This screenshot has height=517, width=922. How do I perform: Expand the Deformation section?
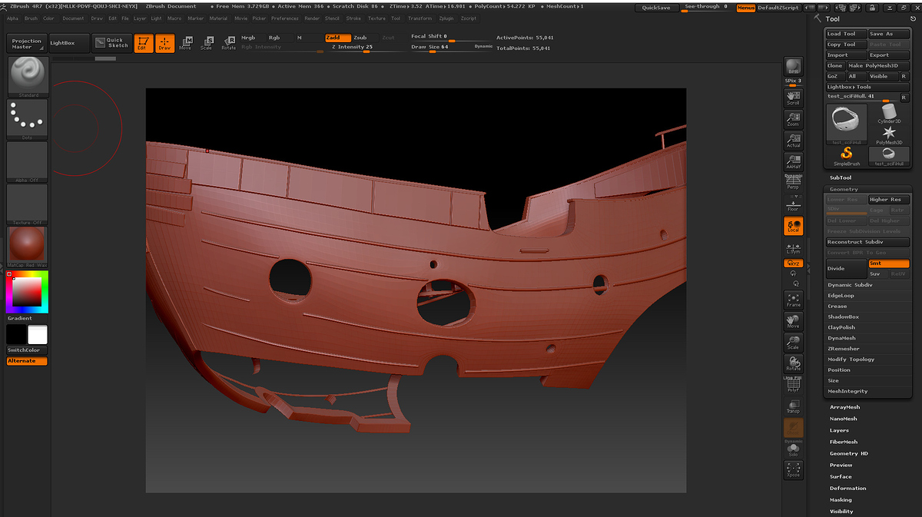coord(848,489)
